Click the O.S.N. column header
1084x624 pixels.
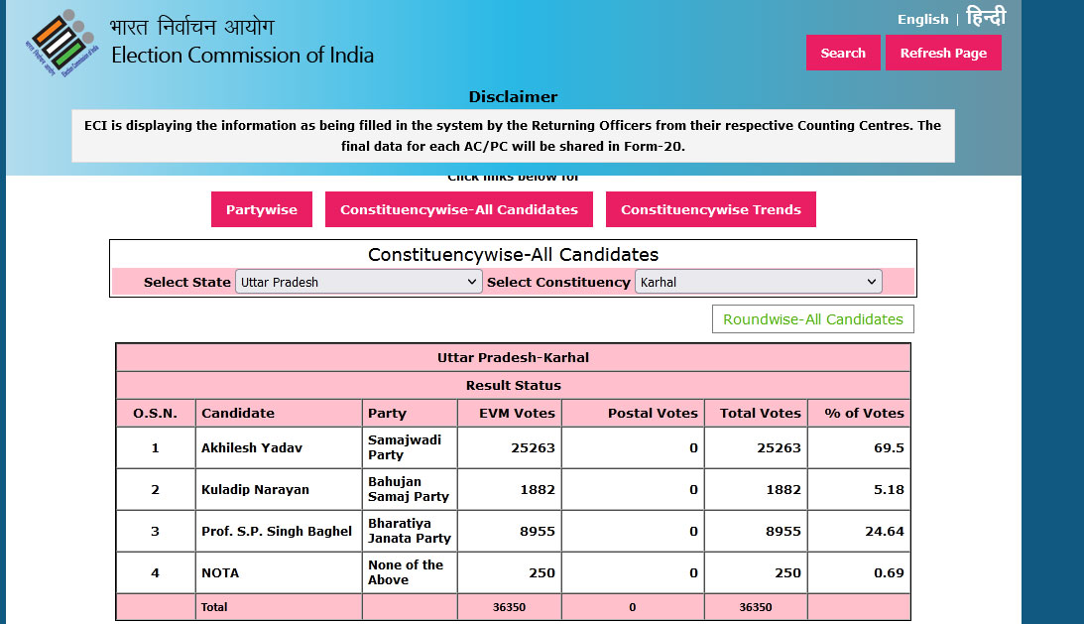pyautogui.click(x=156, y=413)
